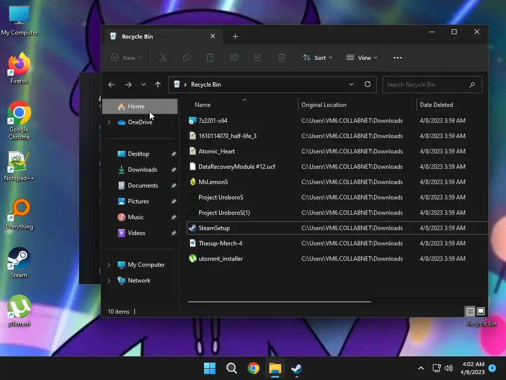This screenshot has height=380, width=506.
Task: Select the Project UroboroS(1) row
Action: click(337, 213)
